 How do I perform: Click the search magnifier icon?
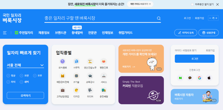159,18
